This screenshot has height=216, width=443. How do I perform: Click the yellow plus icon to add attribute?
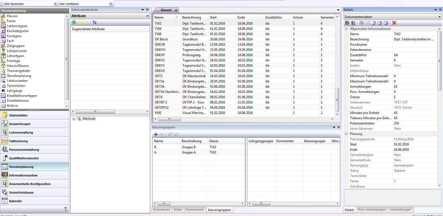coord(80,22)
